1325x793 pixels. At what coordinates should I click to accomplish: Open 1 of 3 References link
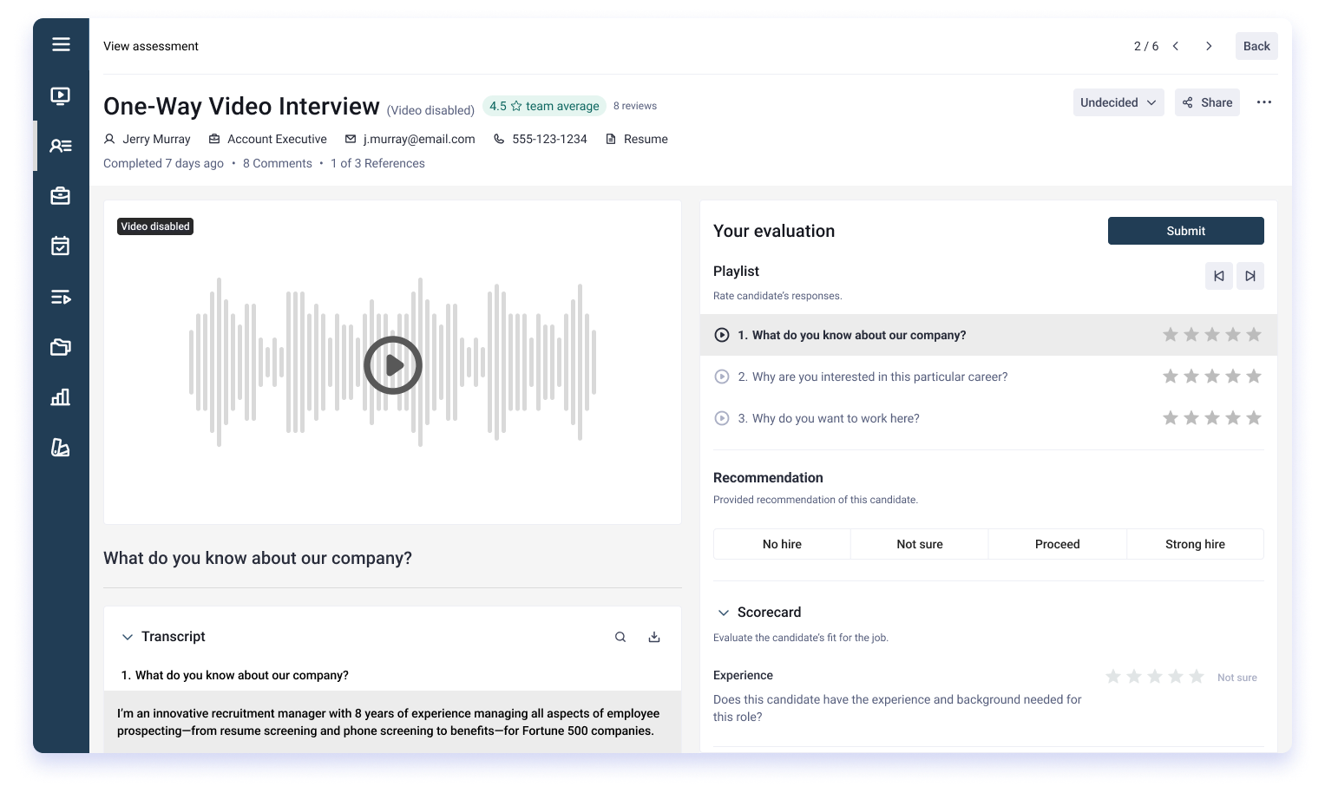point(377,163)
